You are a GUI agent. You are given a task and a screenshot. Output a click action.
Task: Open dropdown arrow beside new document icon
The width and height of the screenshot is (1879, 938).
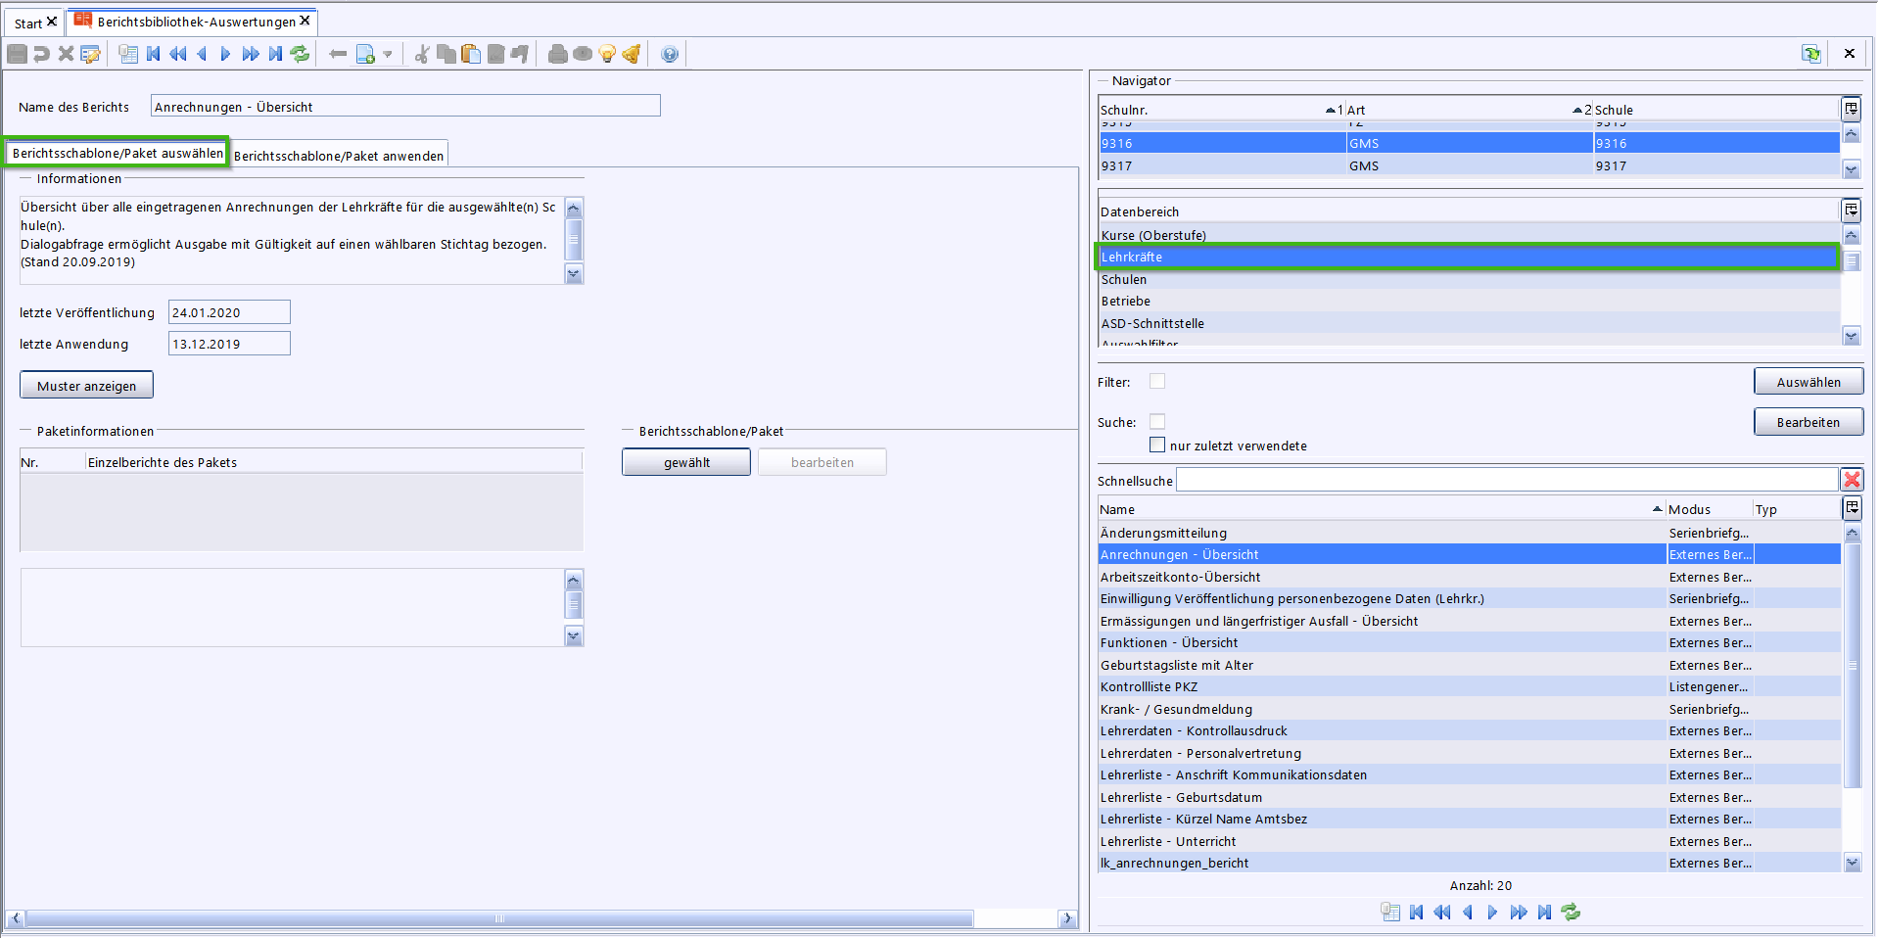[388, 54]
